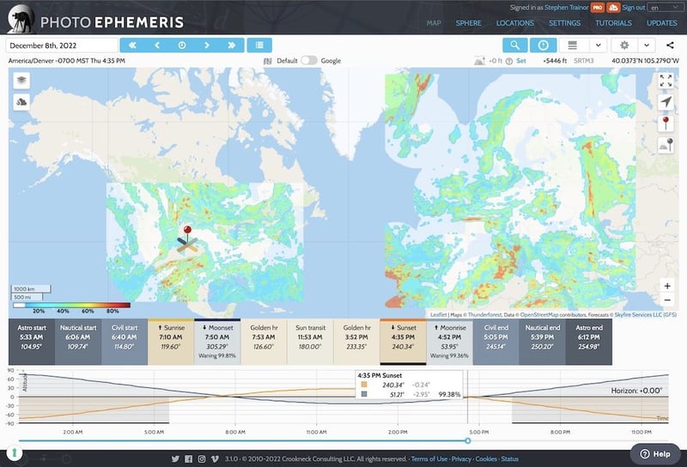Jump forward with double right arrows
687x467 pixels.
point(232,45)
